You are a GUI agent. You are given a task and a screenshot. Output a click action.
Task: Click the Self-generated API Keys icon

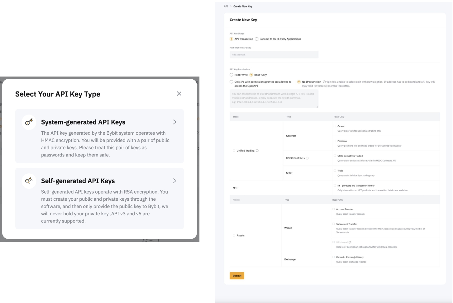pos(29,181)
